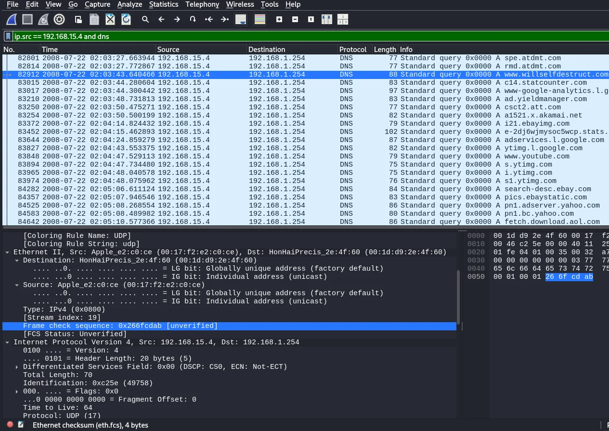Open display filter bookmark icon
Image resolution: width=609 pixels, height=431 pixels.
[8, 36]
